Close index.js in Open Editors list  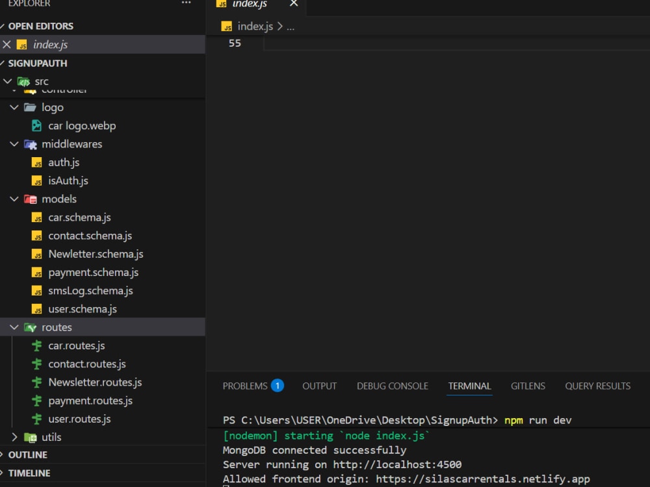(x=6, y=44)
